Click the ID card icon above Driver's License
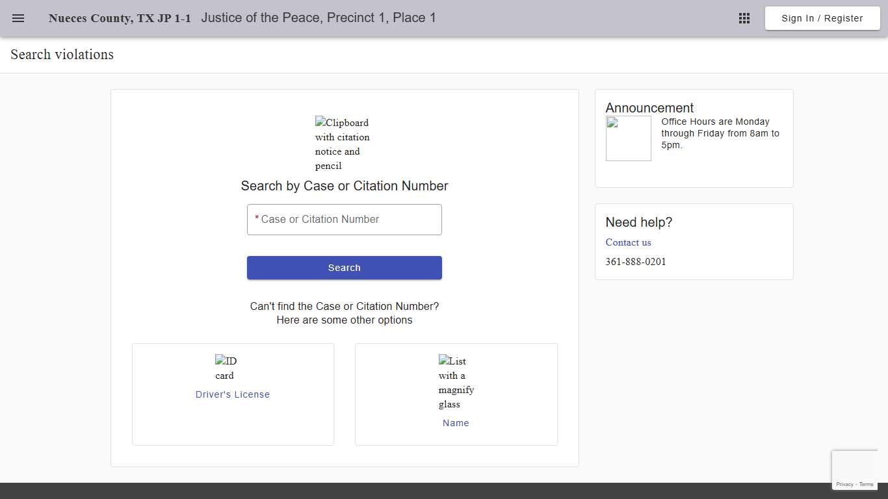The width and height of the screenshot is (888, 499). 225,367
